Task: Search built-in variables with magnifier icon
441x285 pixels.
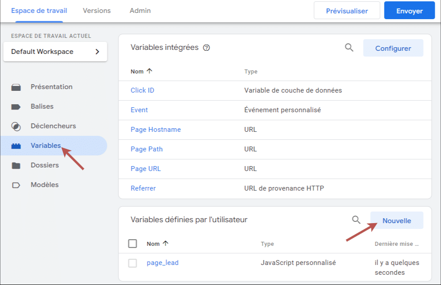Action: pos(349,48)
